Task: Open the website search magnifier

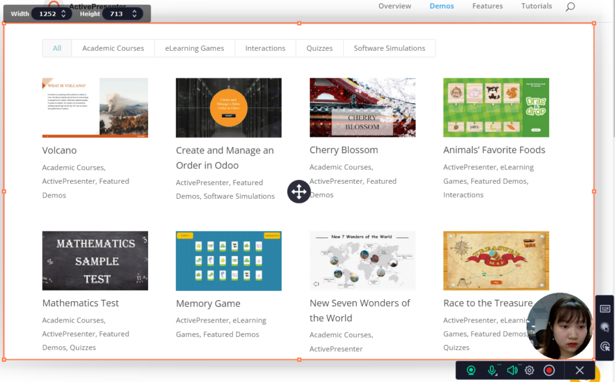Action: [x=570, y=7]
